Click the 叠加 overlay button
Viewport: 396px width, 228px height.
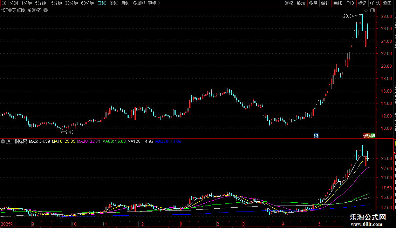tap(301, 3)
